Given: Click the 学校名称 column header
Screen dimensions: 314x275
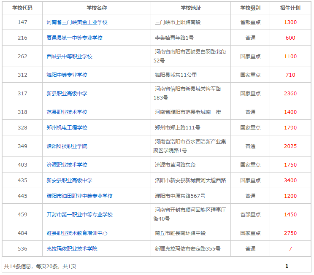Looking at the screenshot, I should pos(97,8).
